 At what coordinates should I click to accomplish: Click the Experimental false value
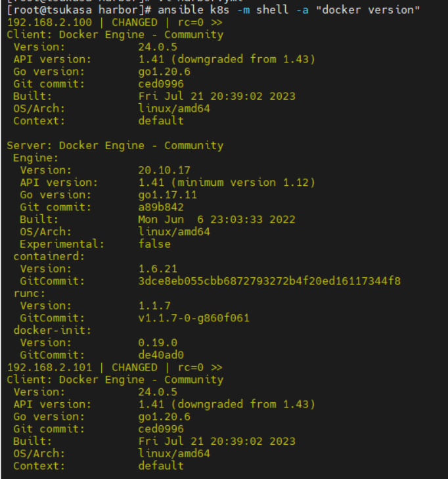click(154, 244)
